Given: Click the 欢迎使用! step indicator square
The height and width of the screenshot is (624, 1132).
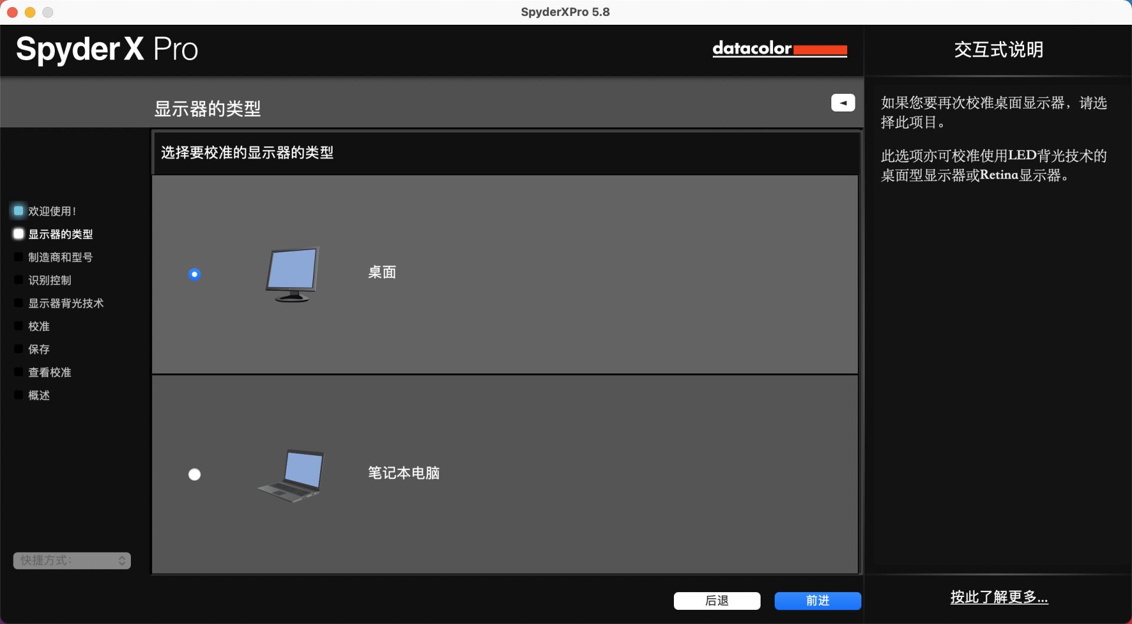Looking at the screenshot, I should click(18, 211).
